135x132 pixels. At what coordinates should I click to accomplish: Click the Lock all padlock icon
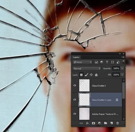pyautogui.click(x=96, y=75)
